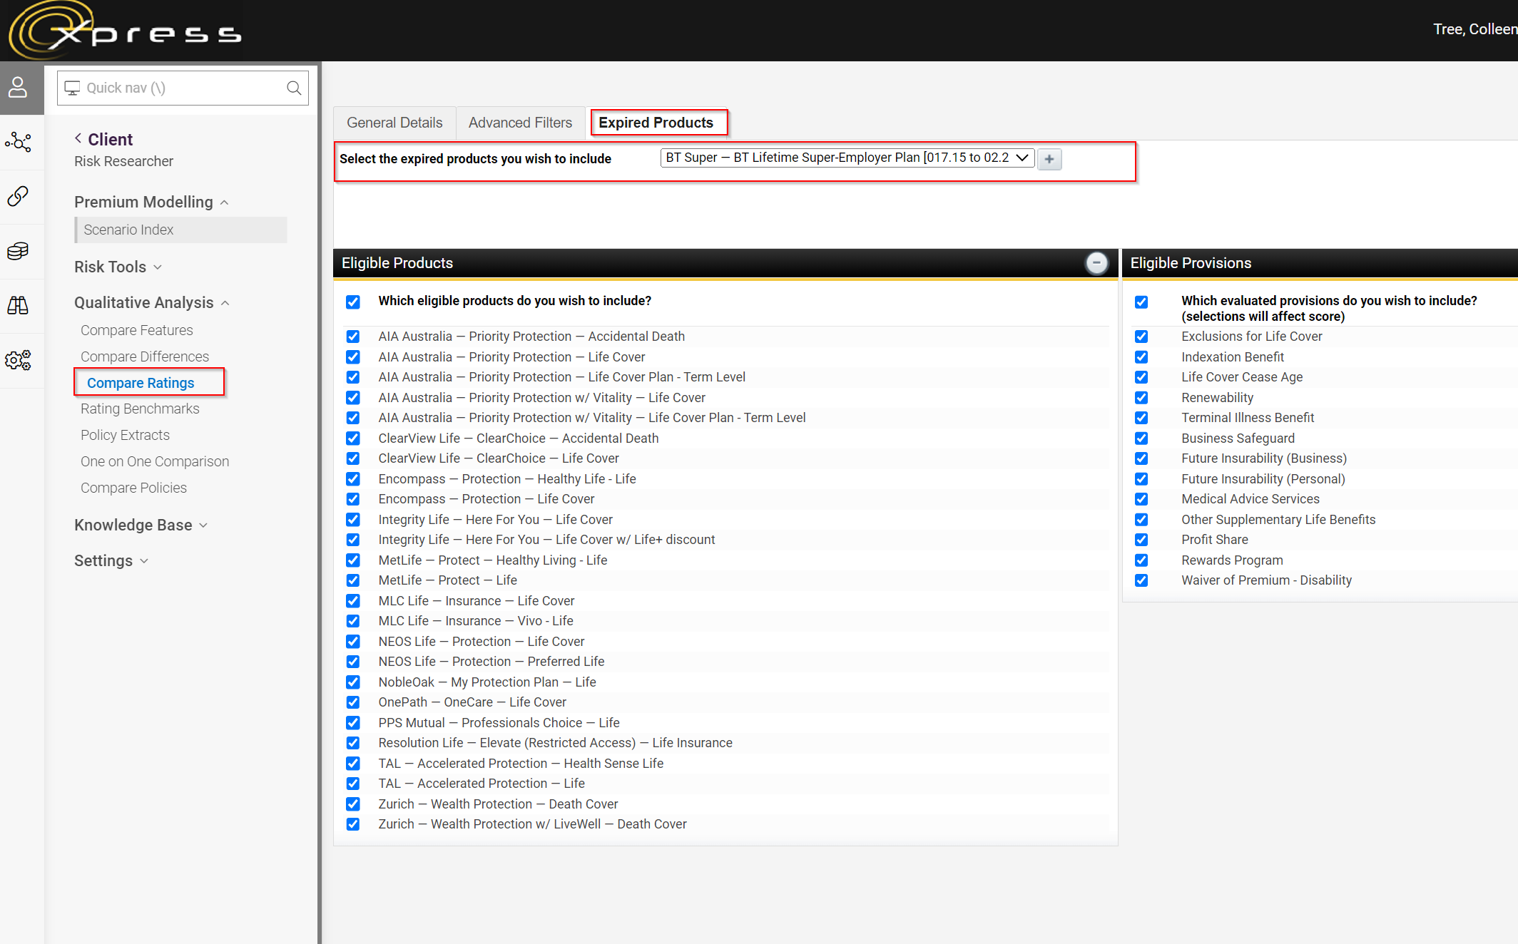Open Compare Differences in sidebar

145,356
